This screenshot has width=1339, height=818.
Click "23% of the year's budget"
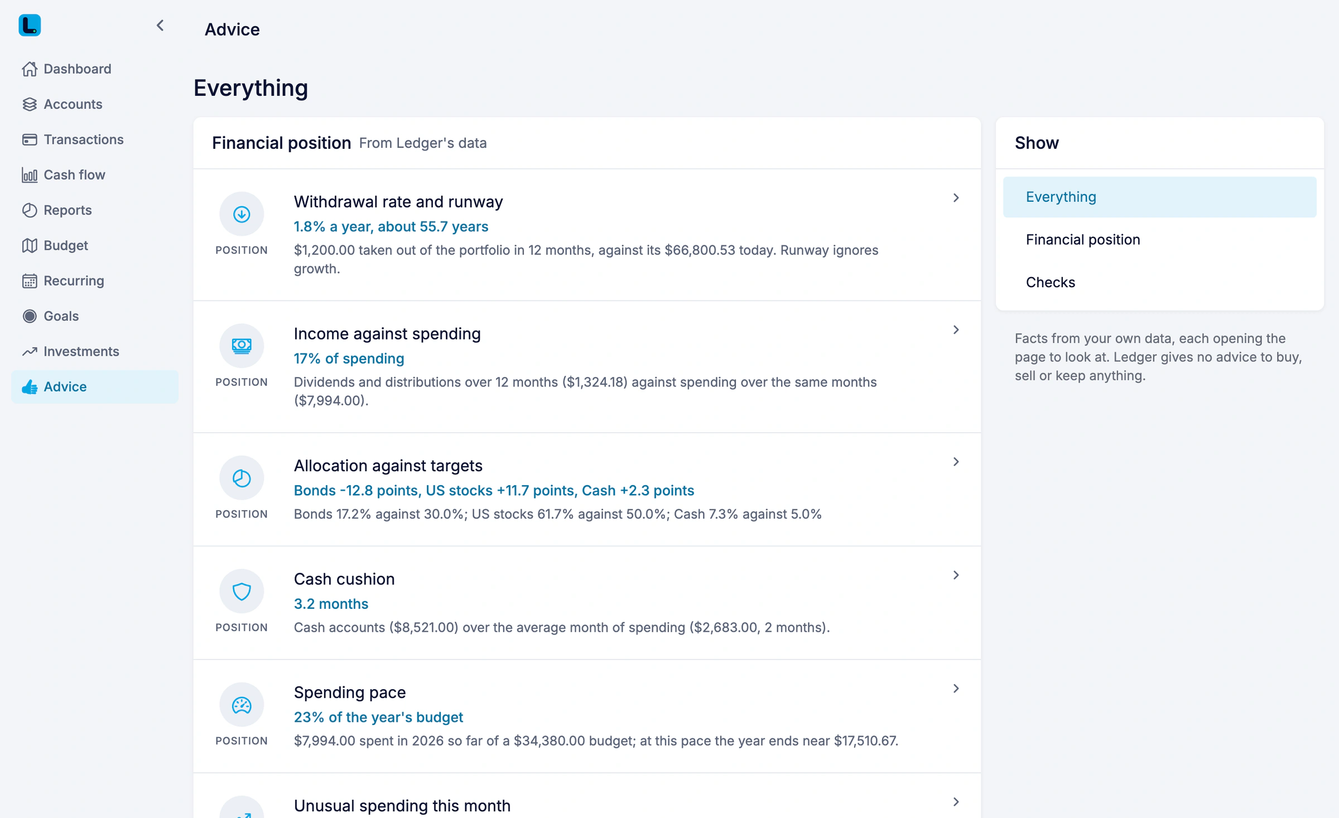pyautogui.click(x=378, y=717)
